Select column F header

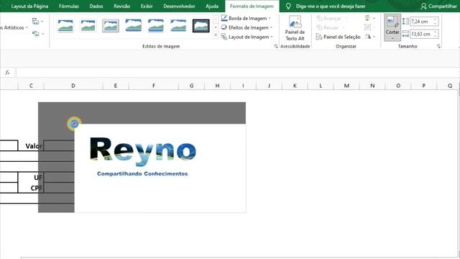[x=153, y=86]
